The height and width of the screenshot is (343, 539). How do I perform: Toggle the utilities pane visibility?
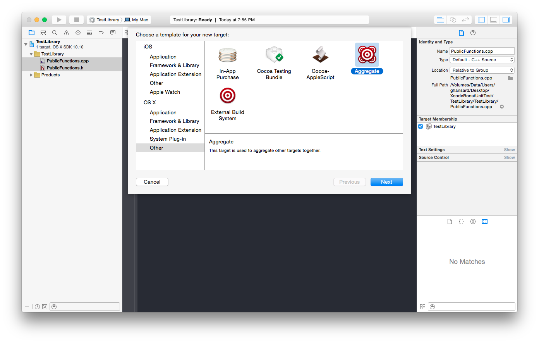[x=506, y=20]
